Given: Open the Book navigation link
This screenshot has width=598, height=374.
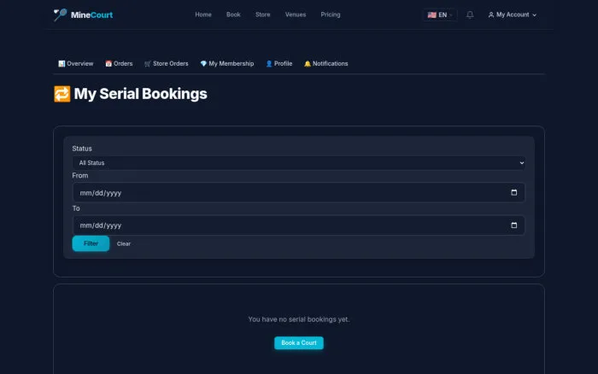Looking at the screenshot, I should point(233,15).
